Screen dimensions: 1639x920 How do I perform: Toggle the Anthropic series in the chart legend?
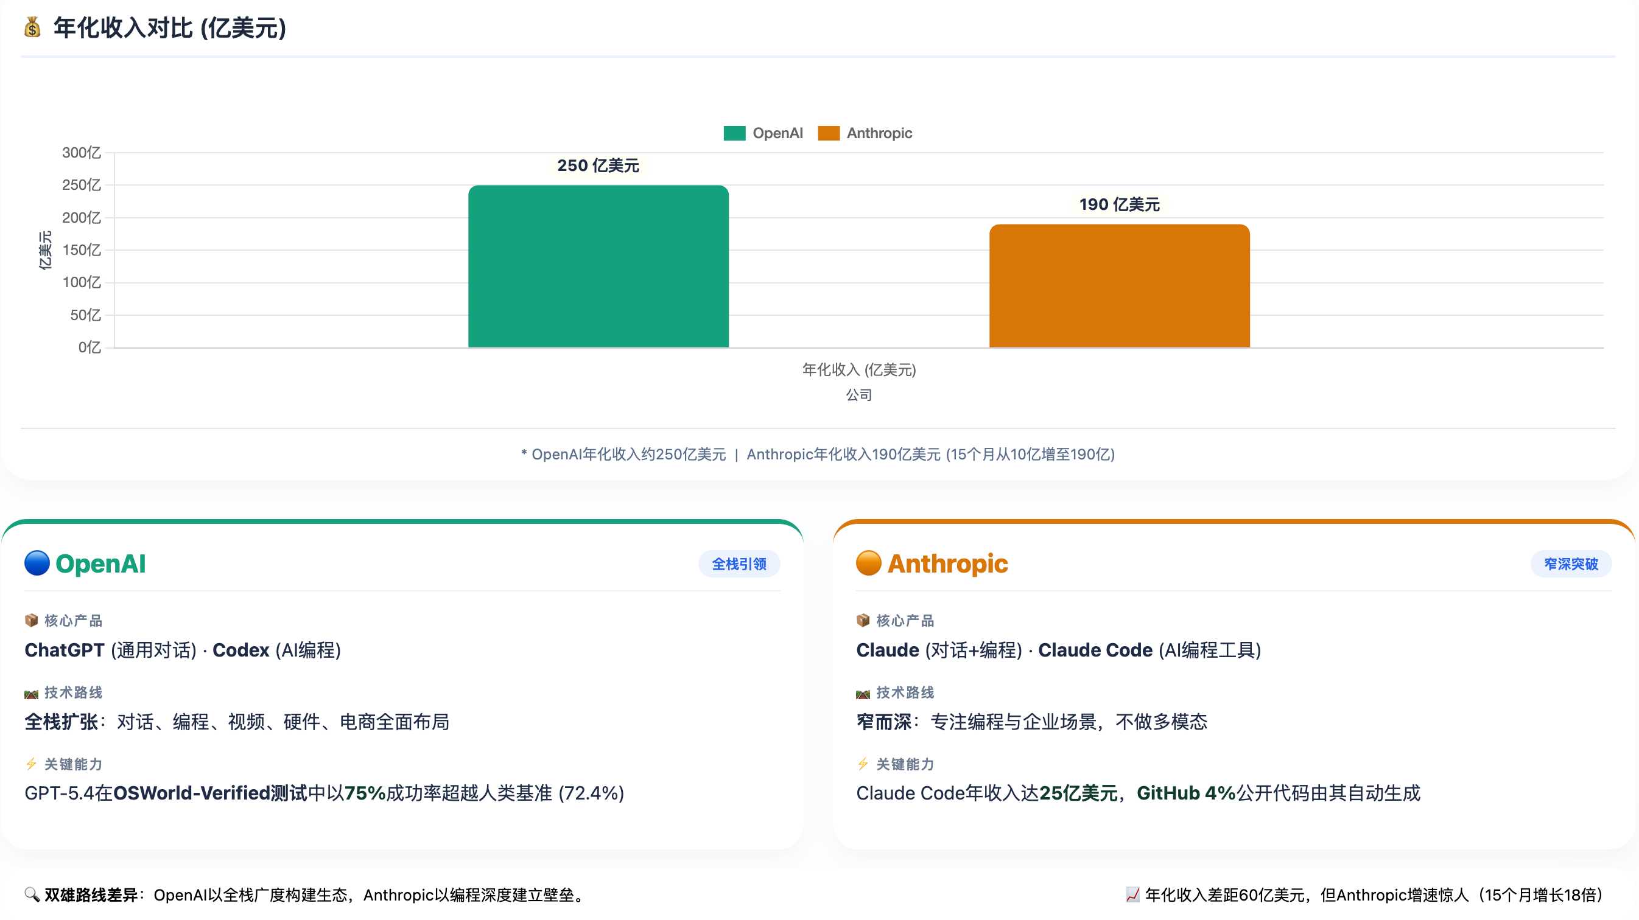coord(879,133)
